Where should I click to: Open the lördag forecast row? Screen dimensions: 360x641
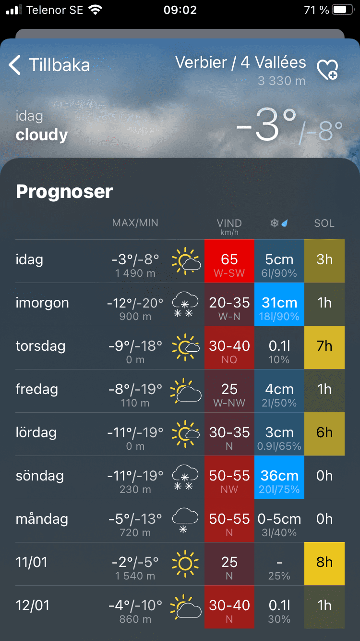(36, 433)
